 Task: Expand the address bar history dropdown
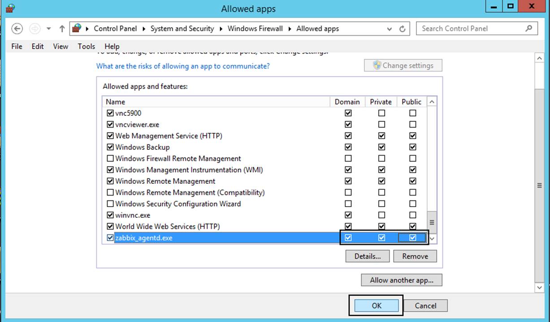pyautogui.click(x=390, y=29)
